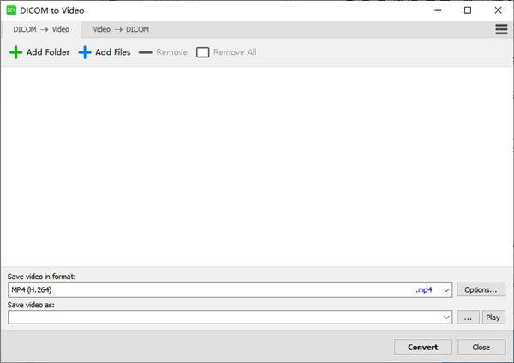This screenshot has width=514, height=363.
Task: Open the format Options... dialog
Action: [481, 289]
